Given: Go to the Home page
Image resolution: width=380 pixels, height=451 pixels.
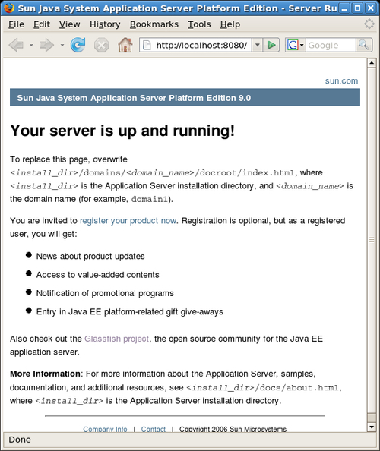Looking at the screenshot, I should pyautogui.click(x=125, y=45).
